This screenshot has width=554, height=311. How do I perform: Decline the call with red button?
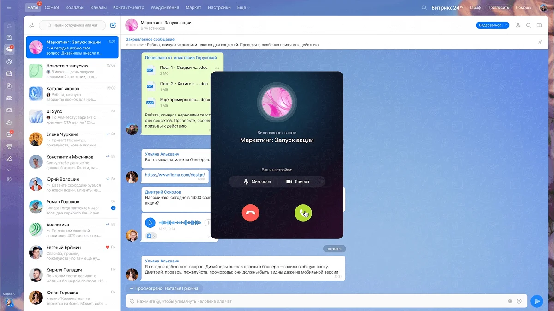[x=250, y=213]
